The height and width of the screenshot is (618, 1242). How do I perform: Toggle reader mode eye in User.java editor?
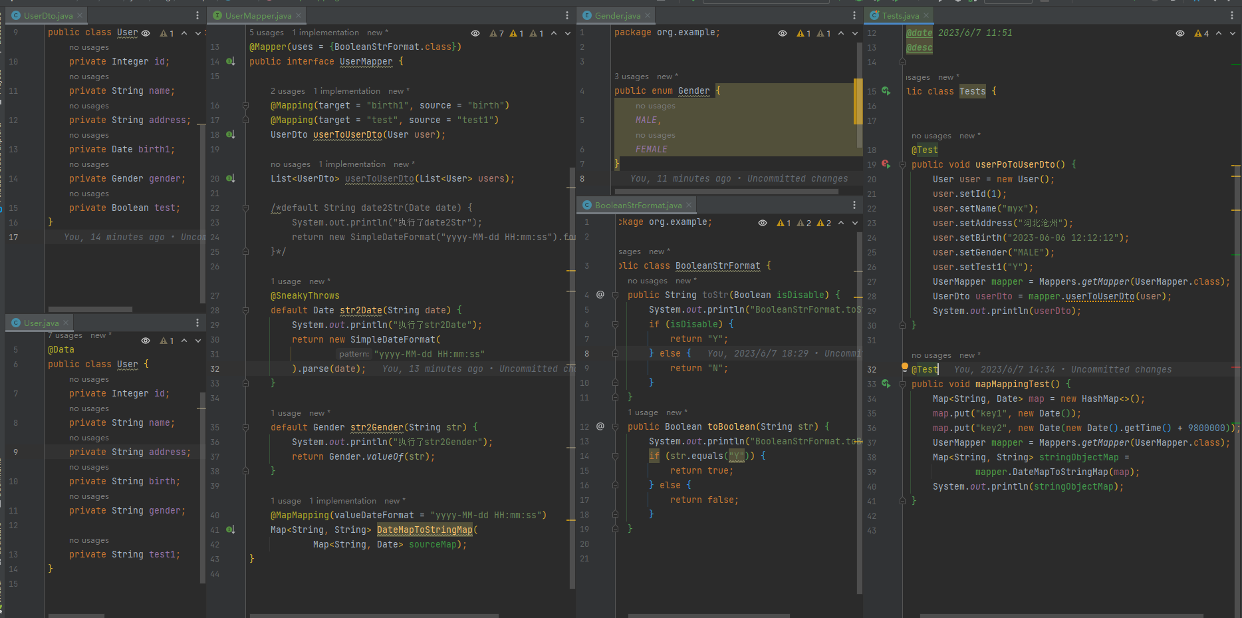point(146,341)
